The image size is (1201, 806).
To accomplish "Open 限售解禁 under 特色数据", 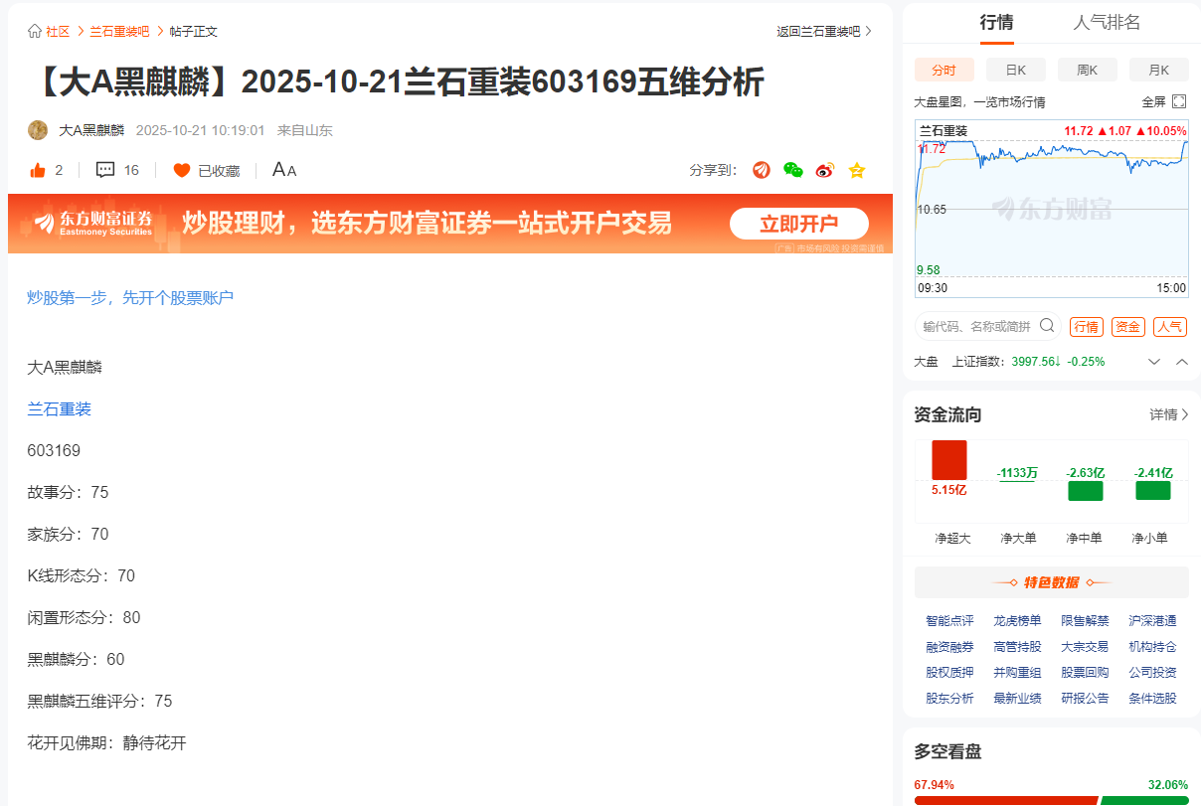I will pyautogui.click(x=1085, y=620).
